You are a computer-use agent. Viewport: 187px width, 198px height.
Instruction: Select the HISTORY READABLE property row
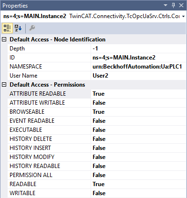[x=97, y=166]
